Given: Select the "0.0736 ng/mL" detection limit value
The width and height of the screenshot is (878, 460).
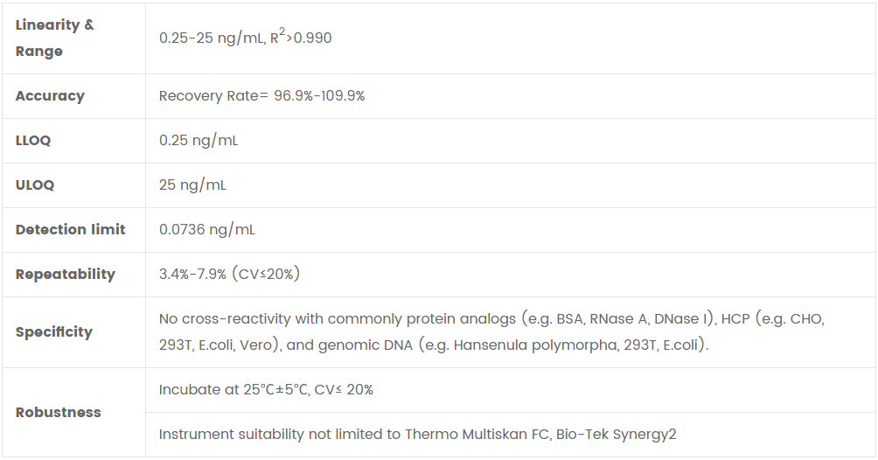Looking at the screenshot, I should pos(207,230).
